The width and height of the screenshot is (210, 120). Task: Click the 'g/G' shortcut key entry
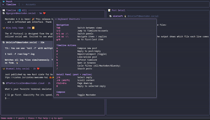pyautogui.click(x=58, y=39)
